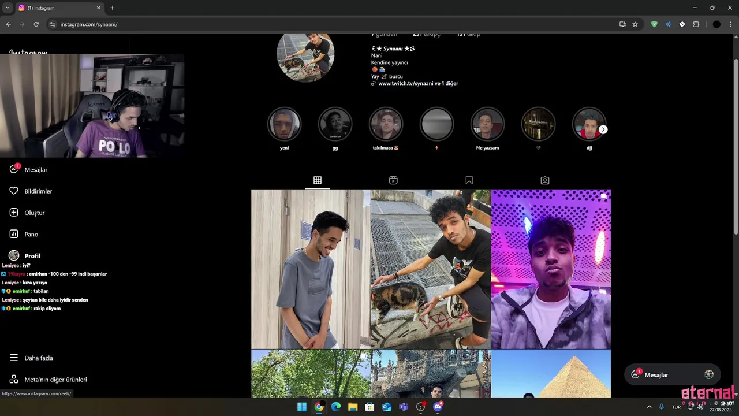
Task: Open post of man petting cat
Action: 431,269
